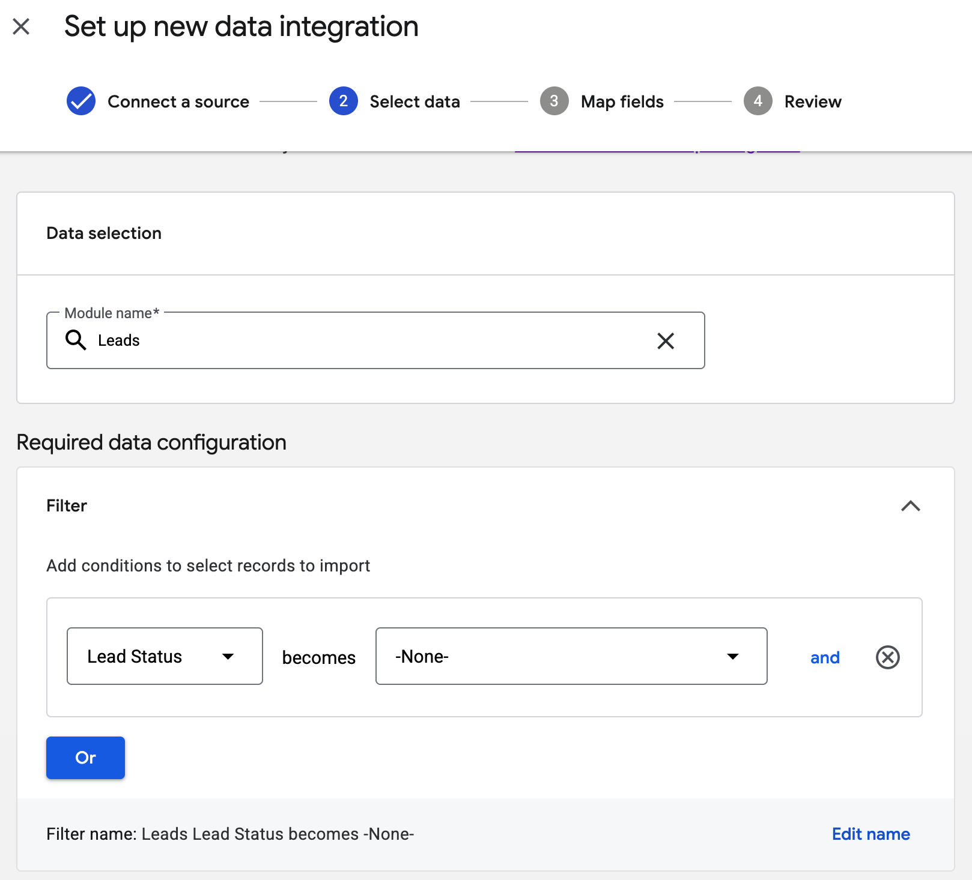Remove the Lead Status filter condition
Screen dimensions: 972x880
(x=887, y=657)
